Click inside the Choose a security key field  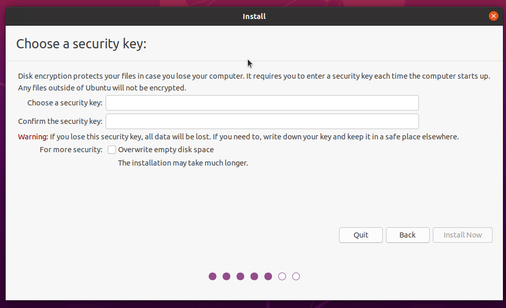click(x=262, y=103)
